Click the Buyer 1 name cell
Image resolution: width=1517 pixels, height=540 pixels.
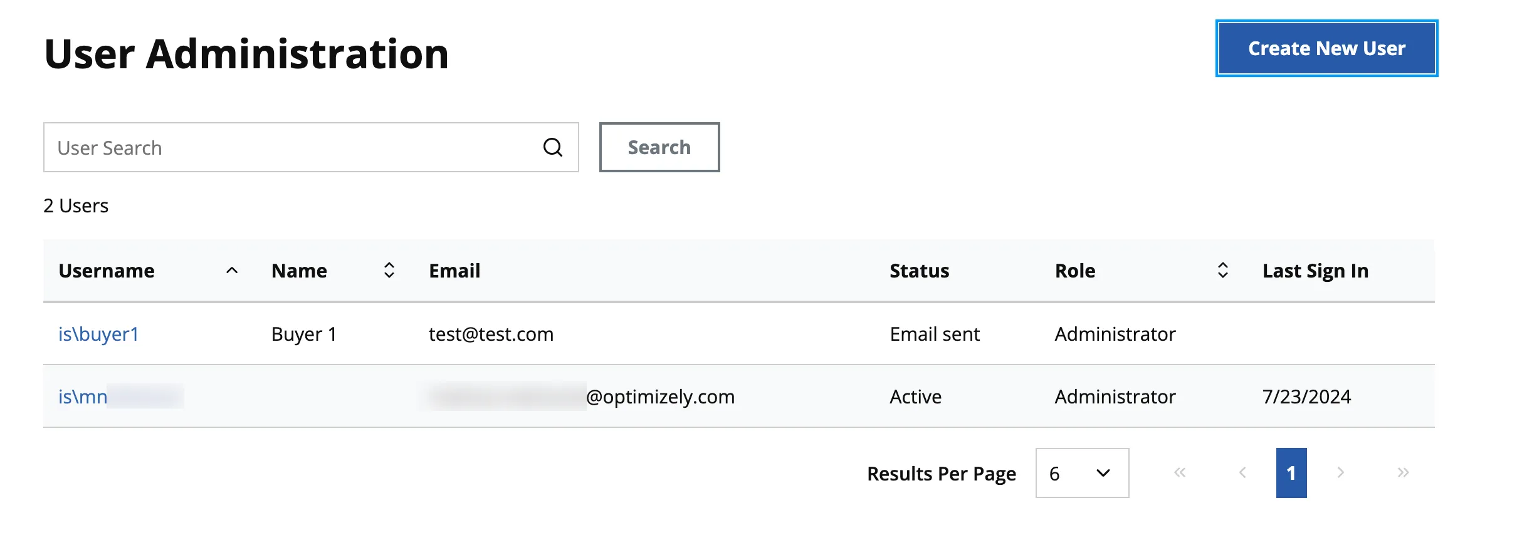[x=304, y=334]
